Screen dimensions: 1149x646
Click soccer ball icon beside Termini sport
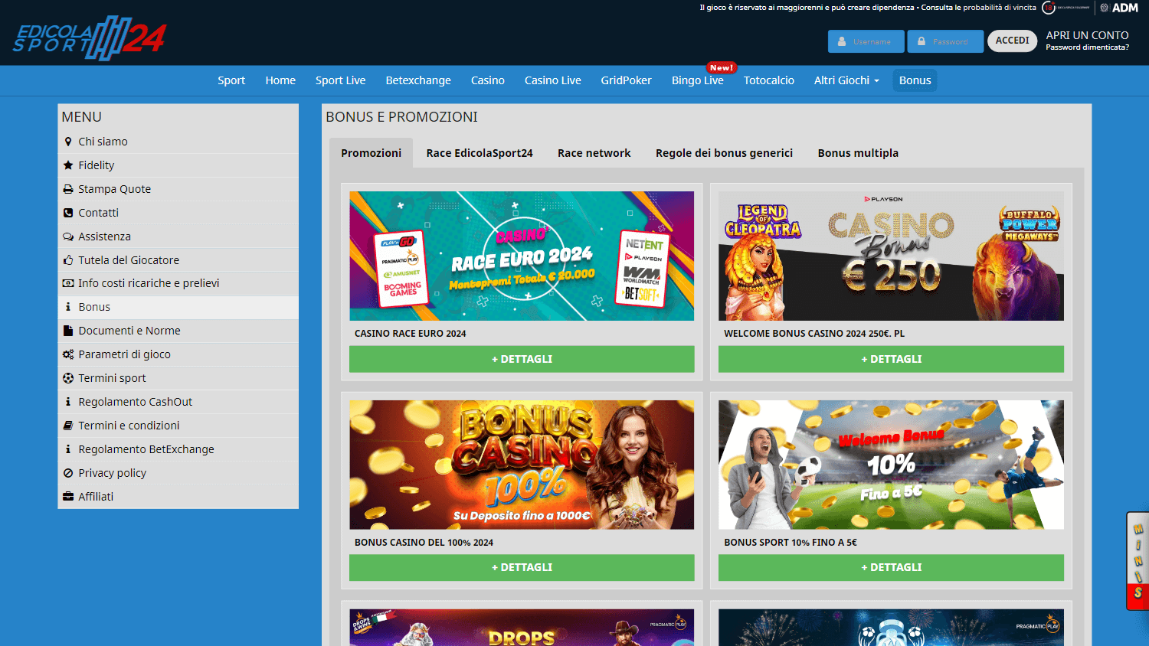[x=68, y=378]
